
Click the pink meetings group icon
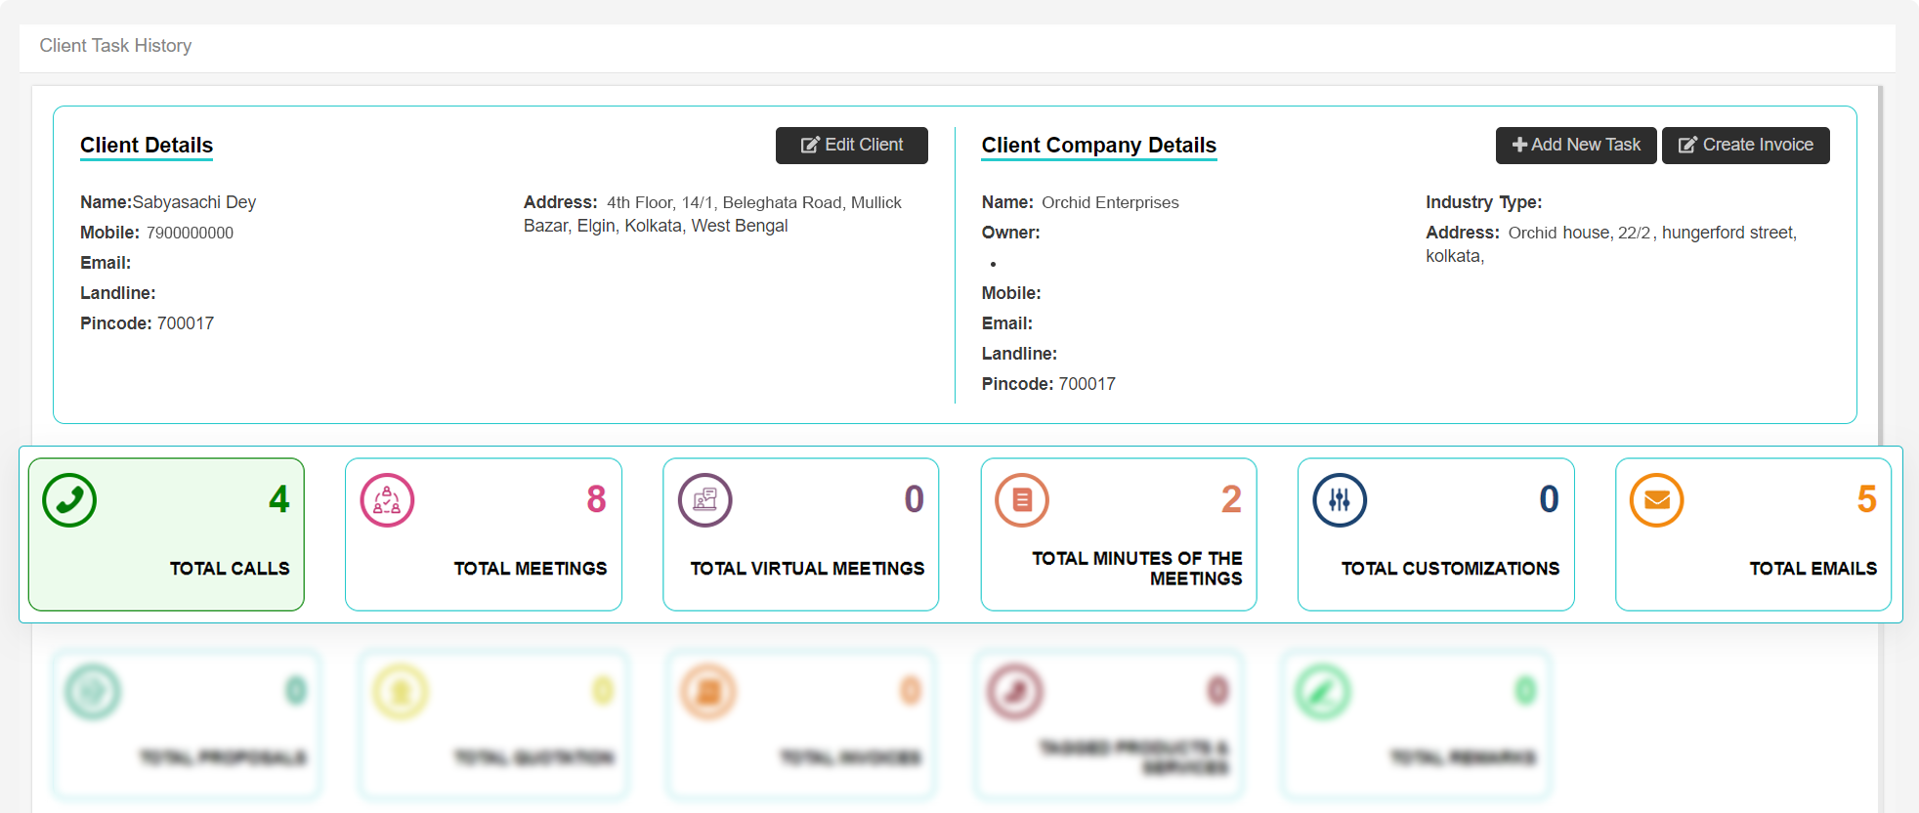click(x=387, y=500)
